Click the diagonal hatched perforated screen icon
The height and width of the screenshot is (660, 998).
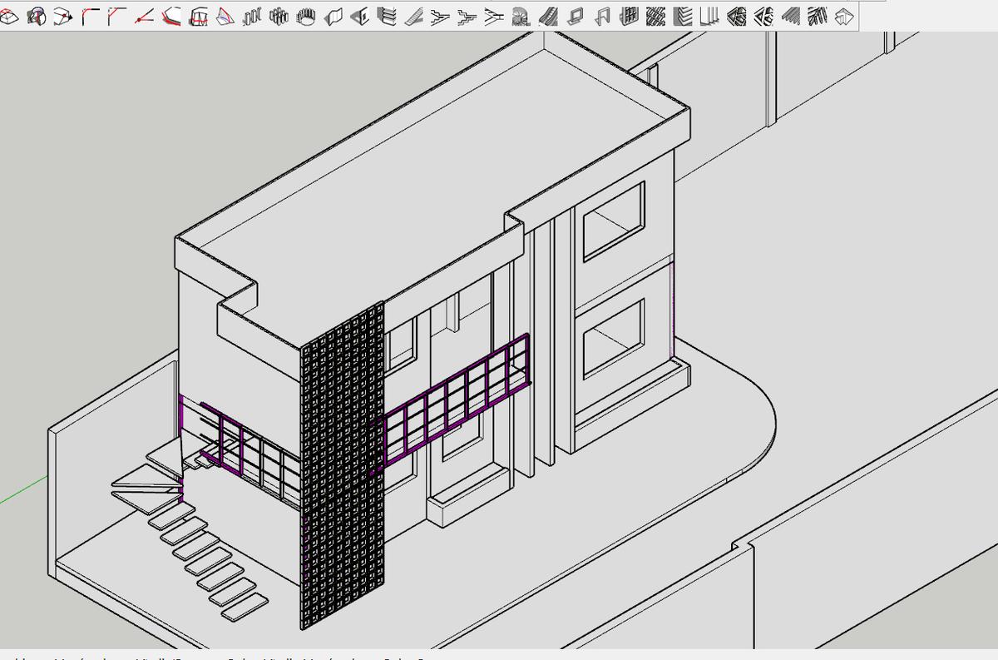click(656, 16)
